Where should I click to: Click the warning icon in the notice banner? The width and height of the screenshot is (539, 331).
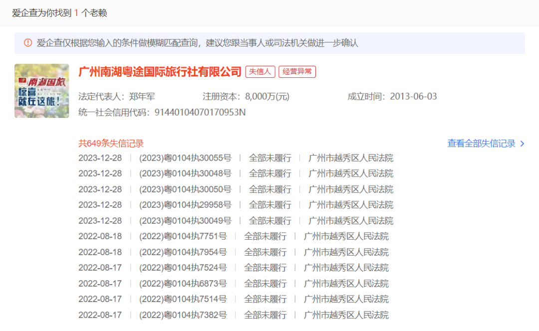(x=27, y=43)
